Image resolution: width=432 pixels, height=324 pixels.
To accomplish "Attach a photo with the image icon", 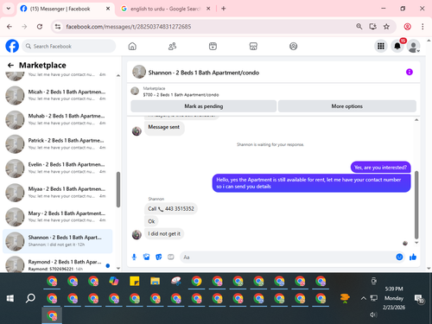I will [146, 257].
